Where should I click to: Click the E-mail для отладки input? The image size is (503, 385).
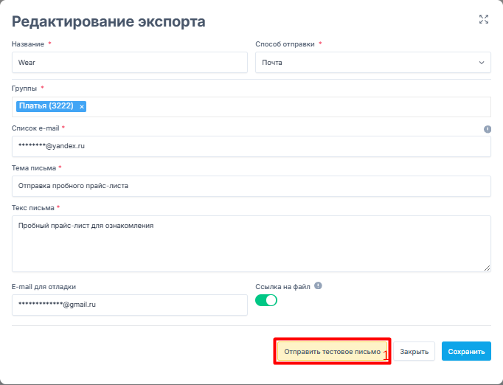coord(129,305)
